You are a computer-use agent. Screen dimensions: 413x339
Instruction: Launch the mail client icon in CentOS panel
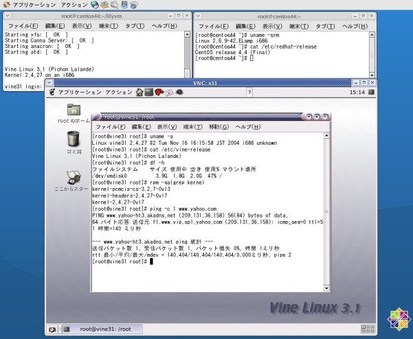[104, 5]
